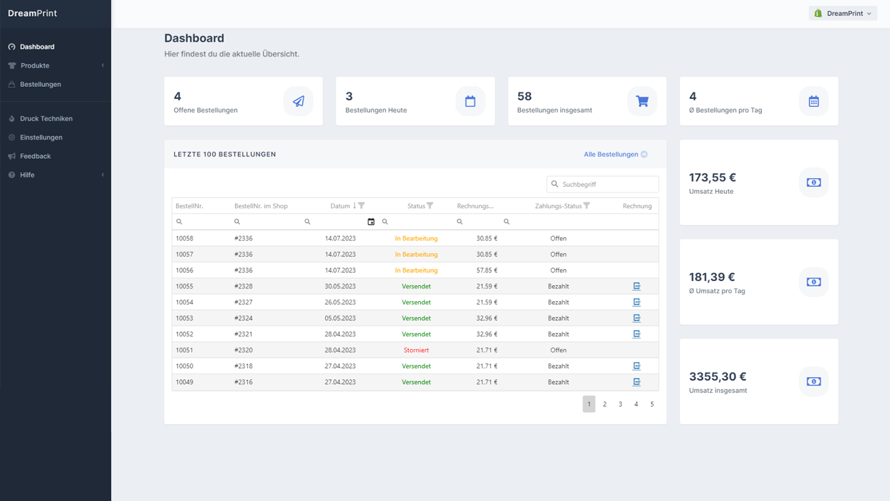Go to page 3 of orders
This screenshot has width=890, height=501.
tap(620, 404)
